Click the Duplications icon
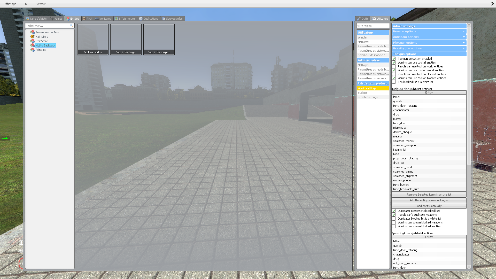This screenshot has height=279, width=496. [x=141, y=18]
